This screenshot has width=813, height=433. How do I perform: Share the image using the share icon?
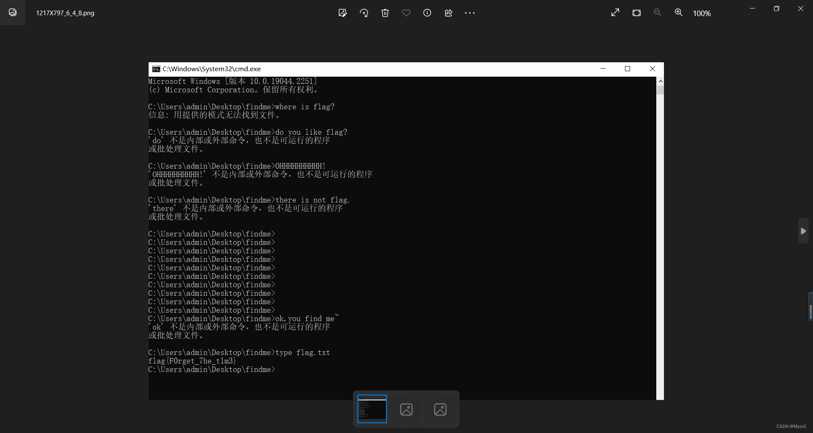click(x=448, y=13)
